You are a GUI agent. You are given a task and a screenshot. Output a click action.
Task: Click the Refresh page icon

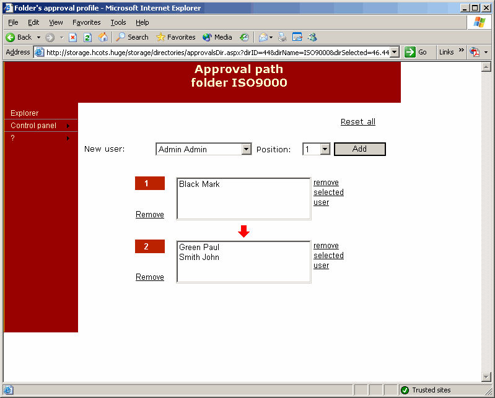click(x=87, y=38)
